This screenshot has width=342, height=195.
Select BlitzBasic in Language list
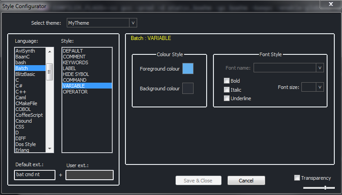click(30, 74)
